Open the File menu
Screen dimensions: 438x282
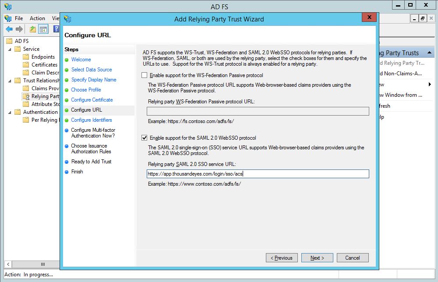point(19,18)
